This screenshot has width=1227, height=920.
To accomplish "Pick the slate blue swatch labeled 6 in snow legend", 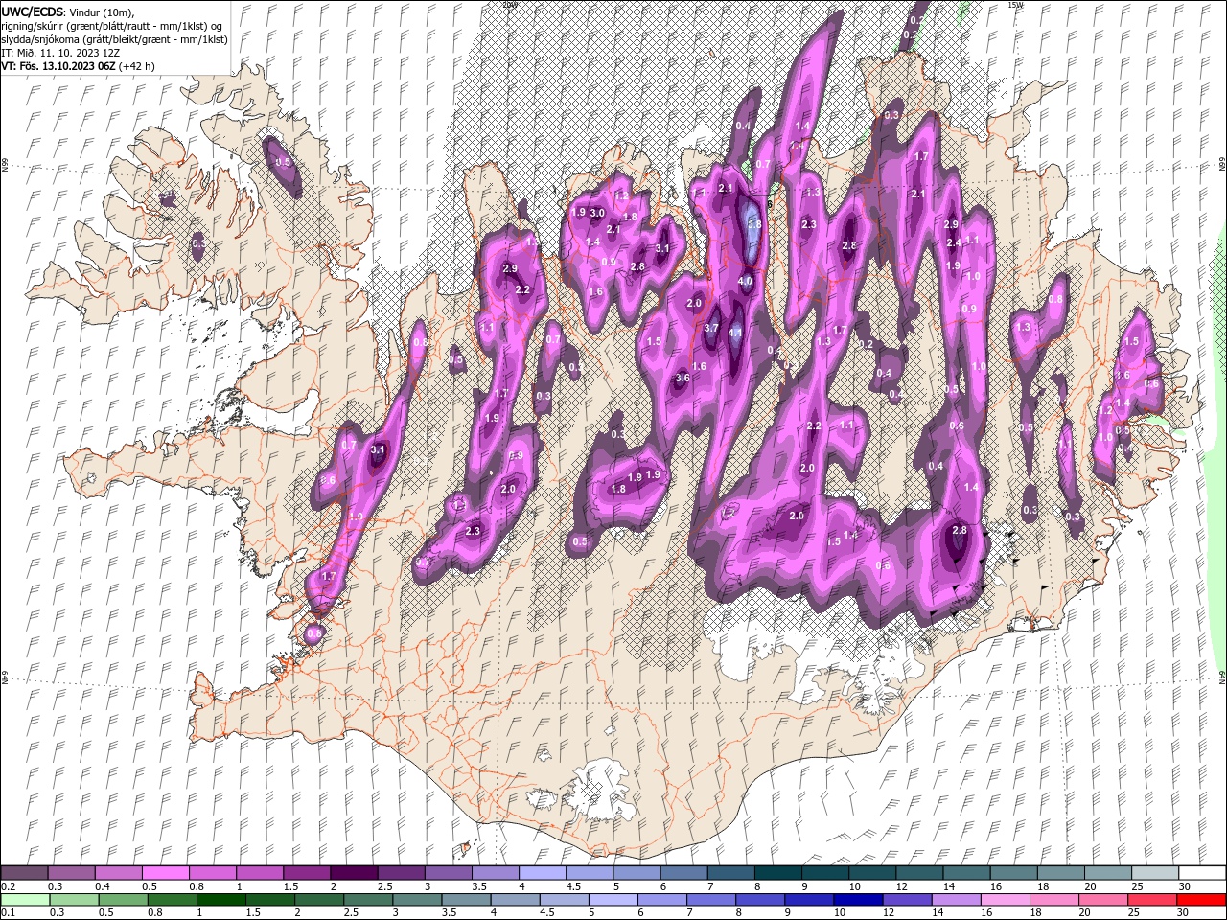I will point(683,873).
